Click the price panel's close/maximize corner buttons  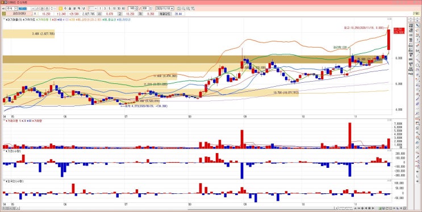390,19
